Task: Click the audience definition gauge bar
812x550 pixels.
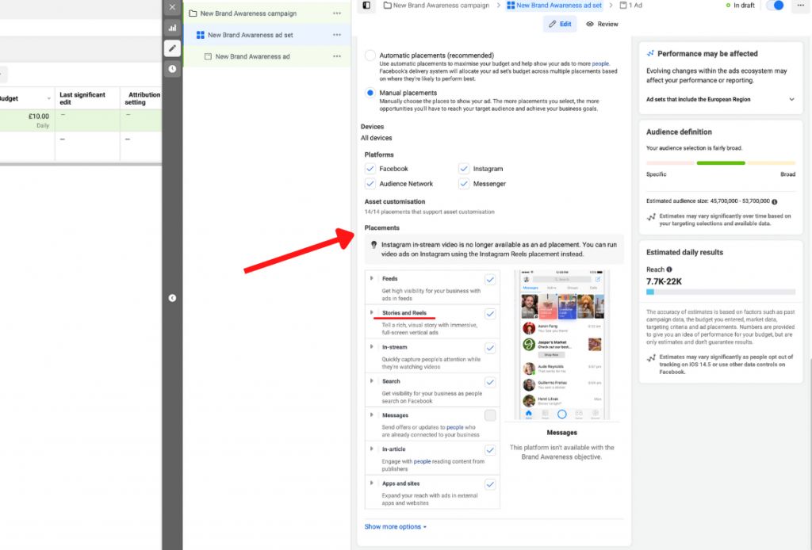Action: click(x=720, y=163)
